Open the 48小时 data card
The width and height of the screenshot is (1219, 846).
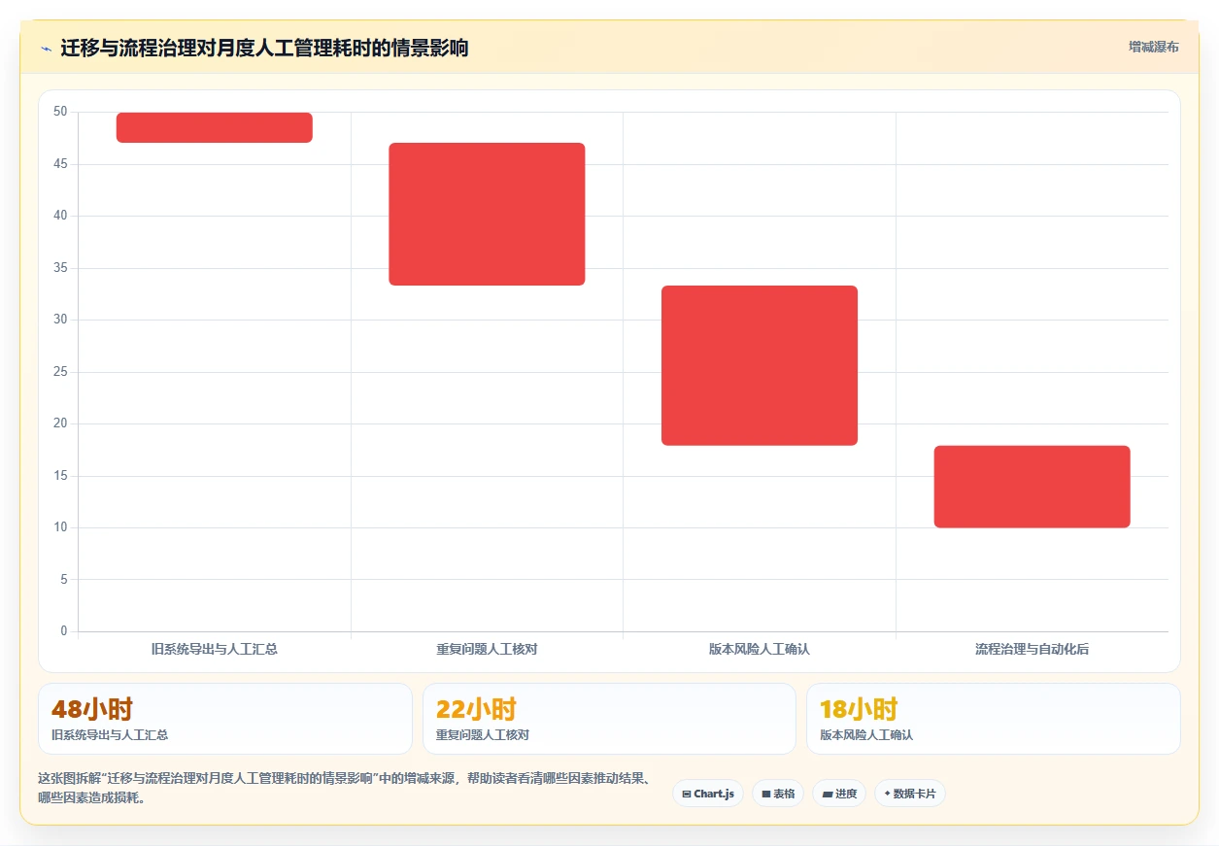coord(225,719)
